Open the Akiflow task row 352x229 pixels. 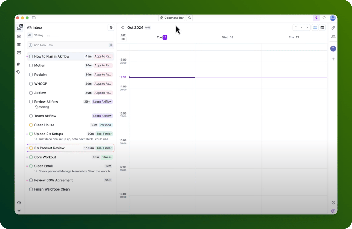point(71,93)
